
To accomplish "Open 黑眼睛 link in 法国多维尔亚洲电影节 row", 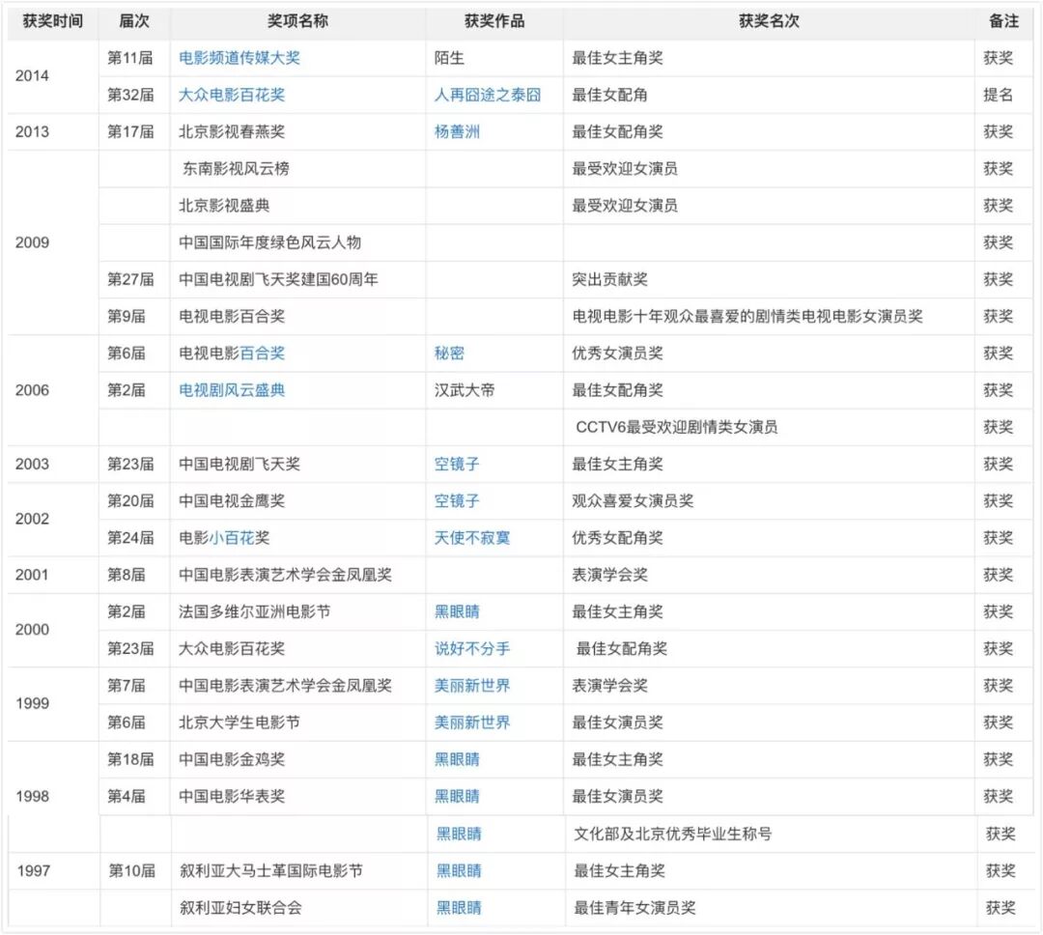I will pos(457,611).
